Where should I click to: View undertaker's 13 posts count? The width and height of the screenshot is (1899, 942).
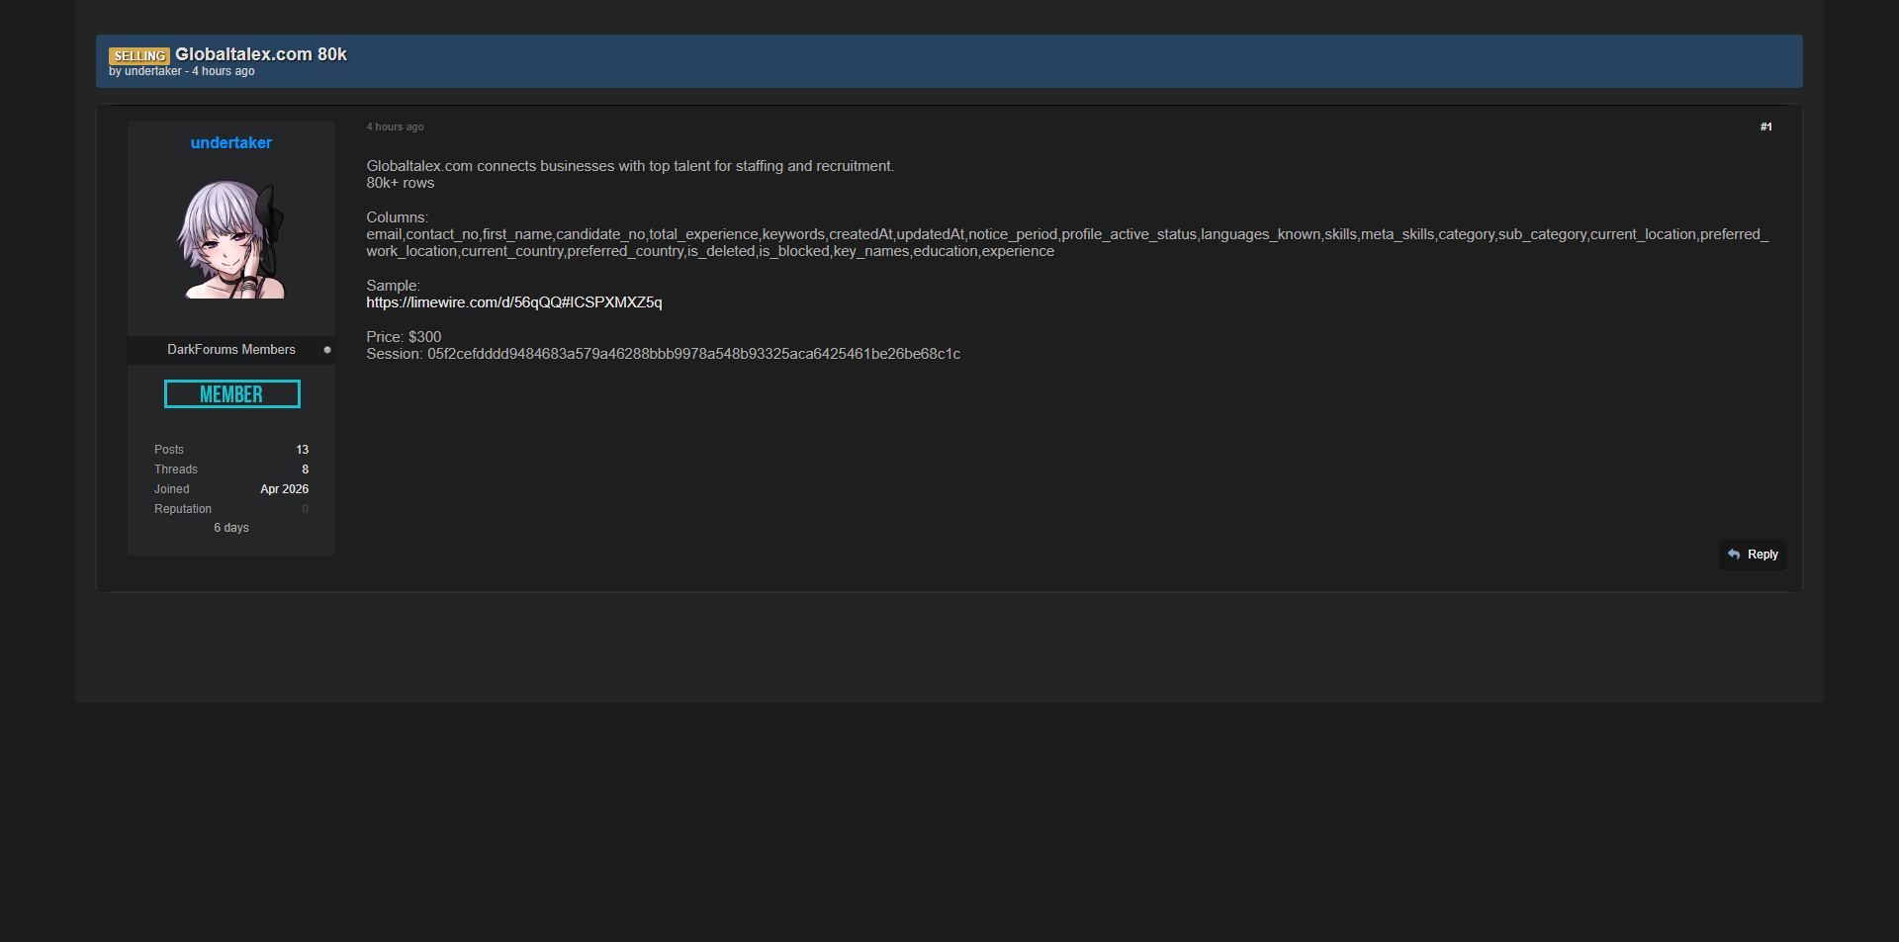pos(302,450)
